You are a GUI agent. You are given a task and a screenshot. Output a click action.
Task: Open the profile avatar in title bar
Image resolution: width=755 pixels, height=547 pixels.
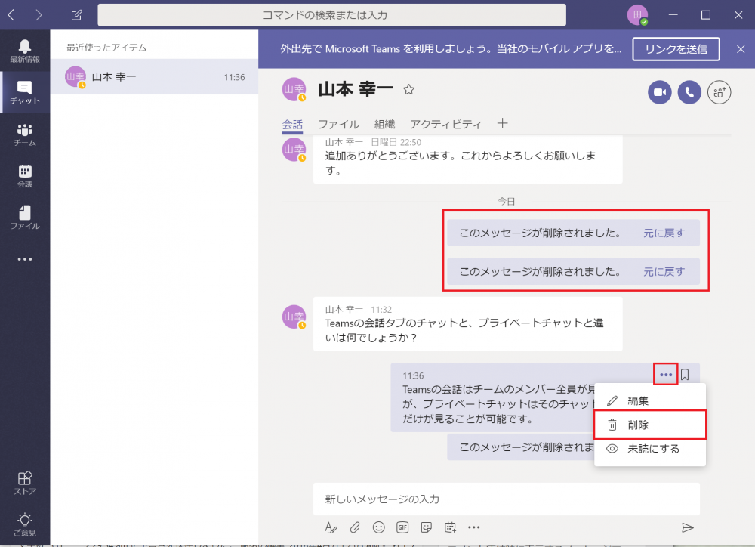pos(637,15)
